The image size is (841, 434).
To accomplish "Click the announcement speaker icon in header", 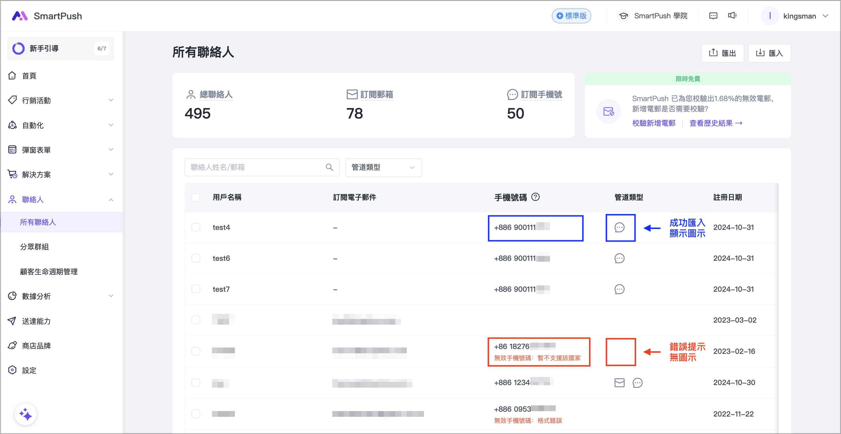I will tap(732, 16).
